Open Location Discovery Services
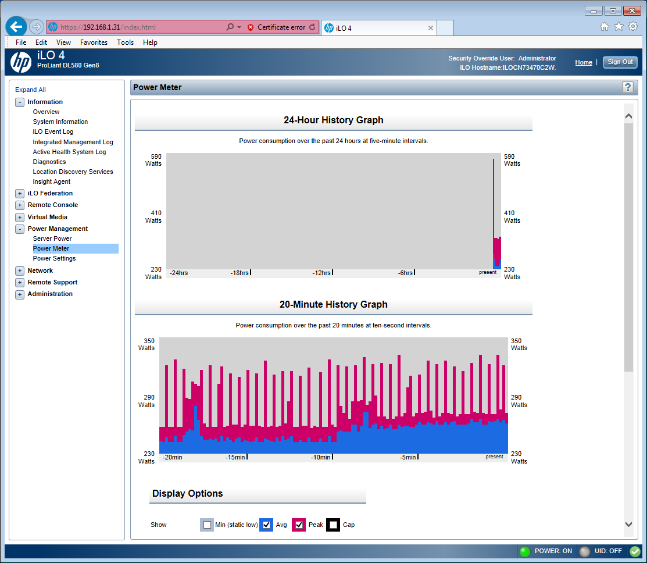Viewport: 647px width, 563px height. pos(73,172)
